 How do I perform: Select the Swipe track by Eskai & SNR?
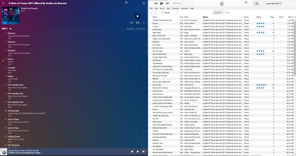[74, 79]
